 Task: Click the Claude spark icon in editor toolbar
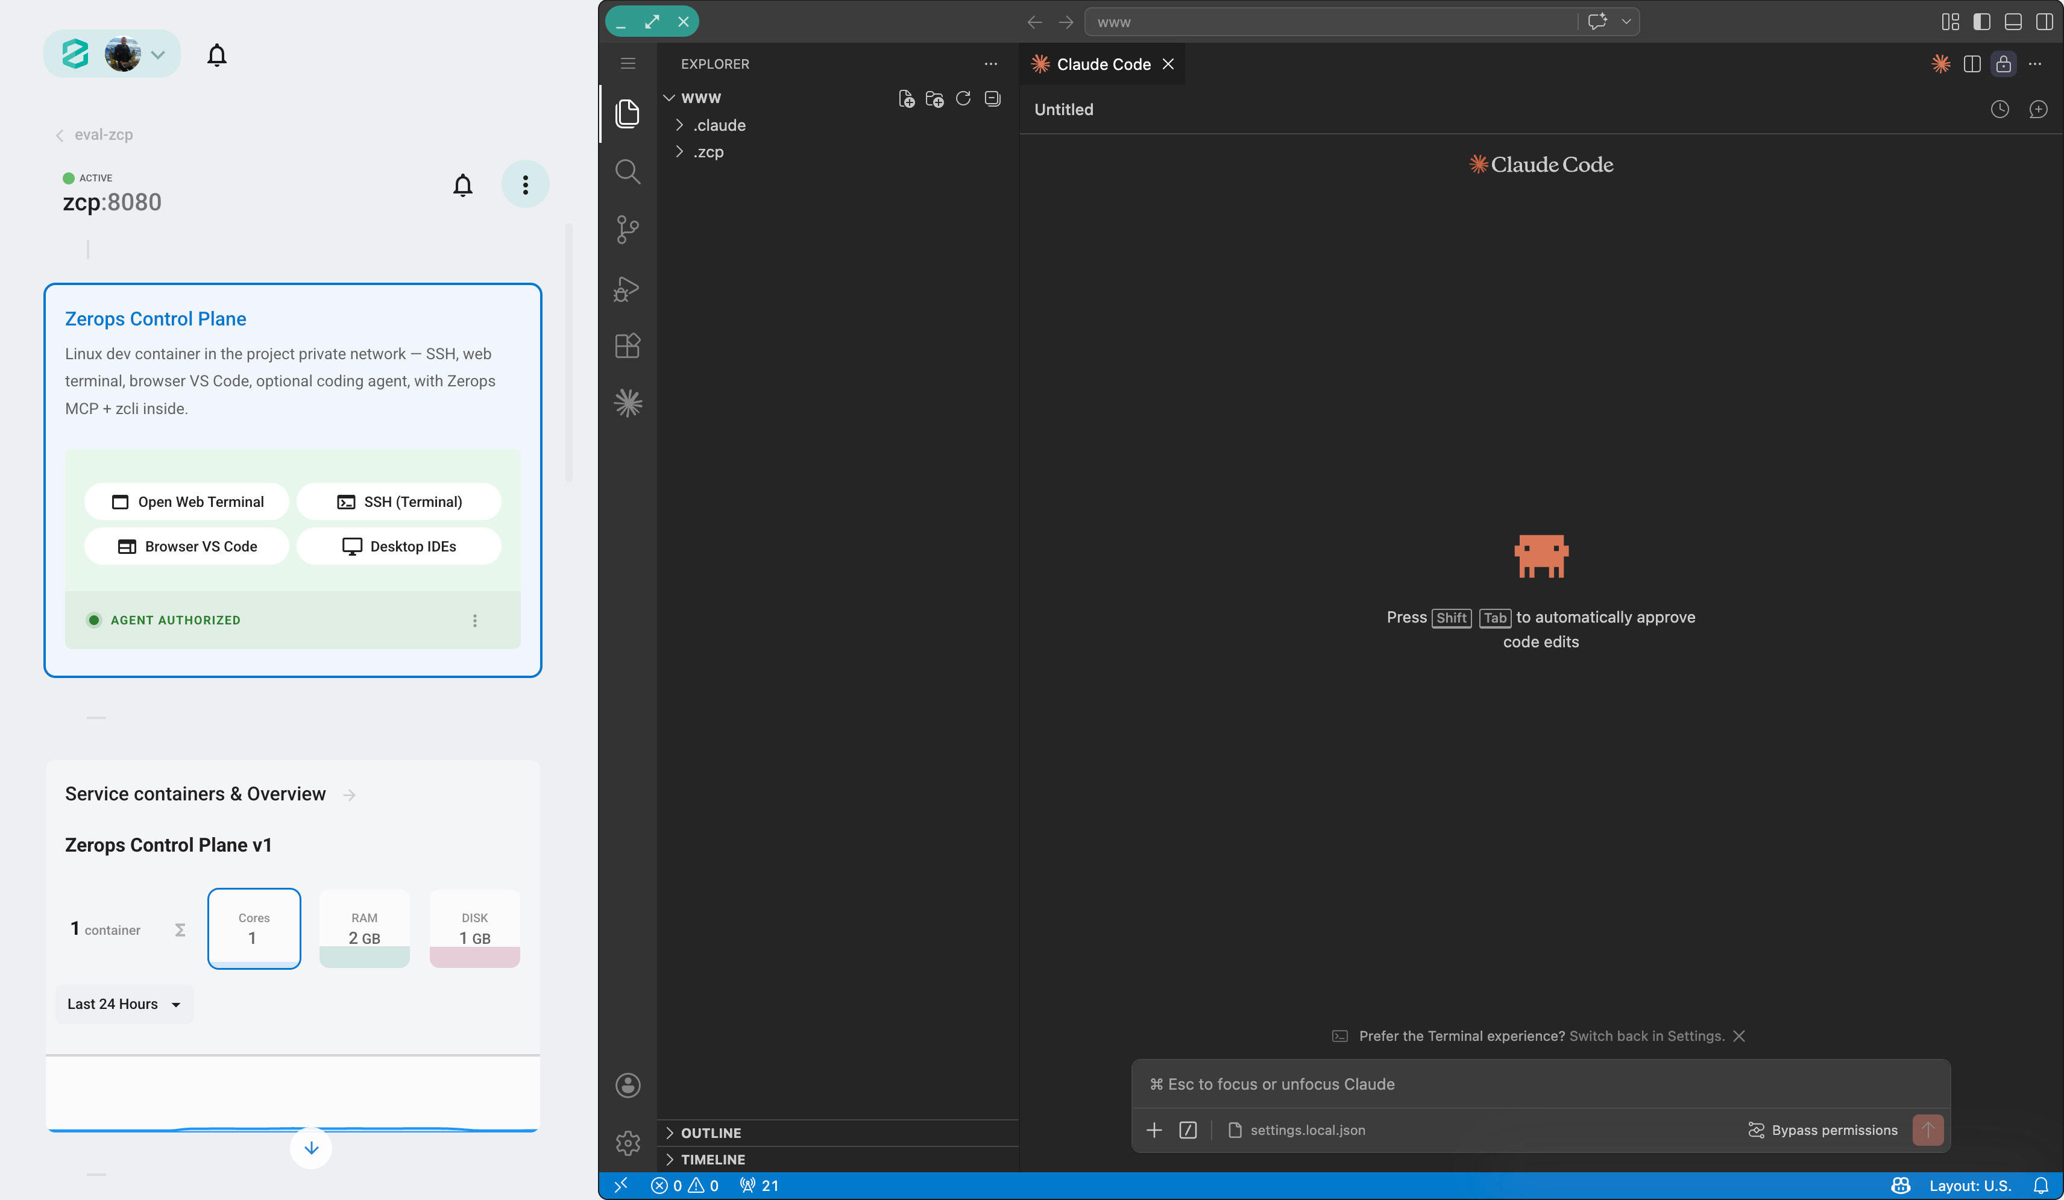[1940, 64]
